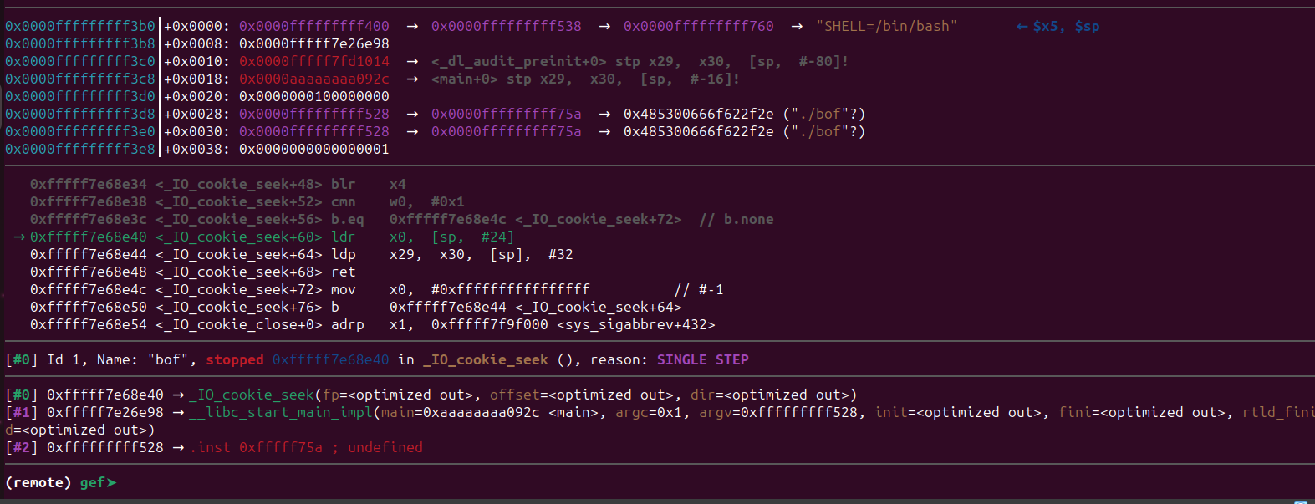Screen dimensions: 1315x504
Task: Click backtrace frame [#1] label
Action: (x=22, y=412)
